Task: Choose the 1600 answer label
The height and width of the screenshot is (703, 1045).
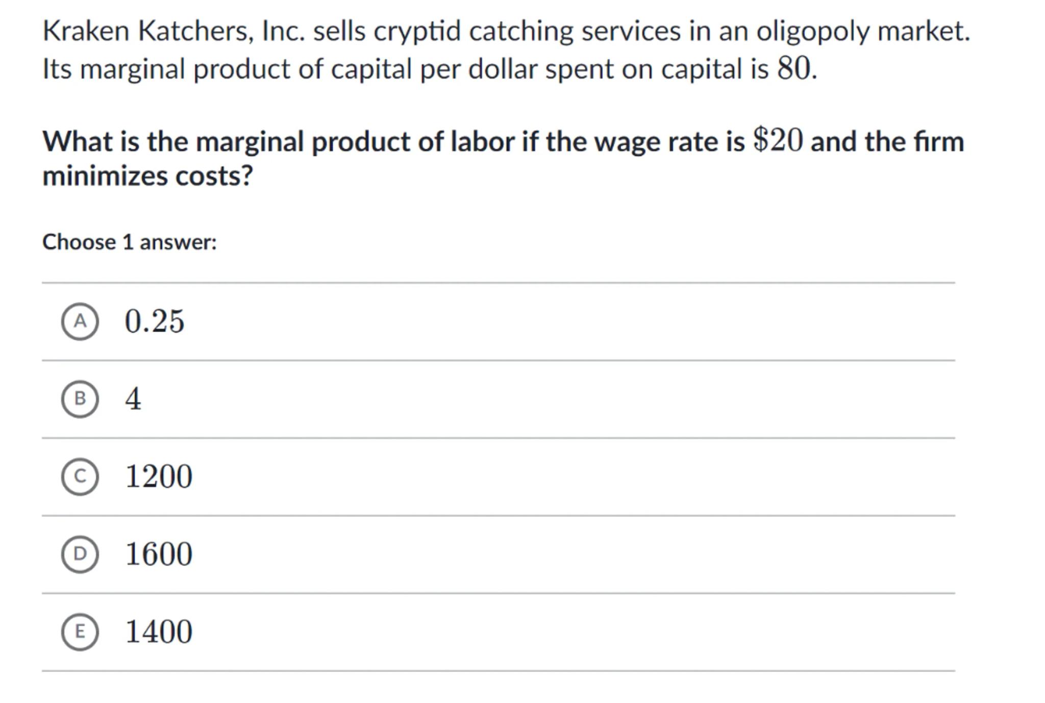Action: [x=159, y=554]
